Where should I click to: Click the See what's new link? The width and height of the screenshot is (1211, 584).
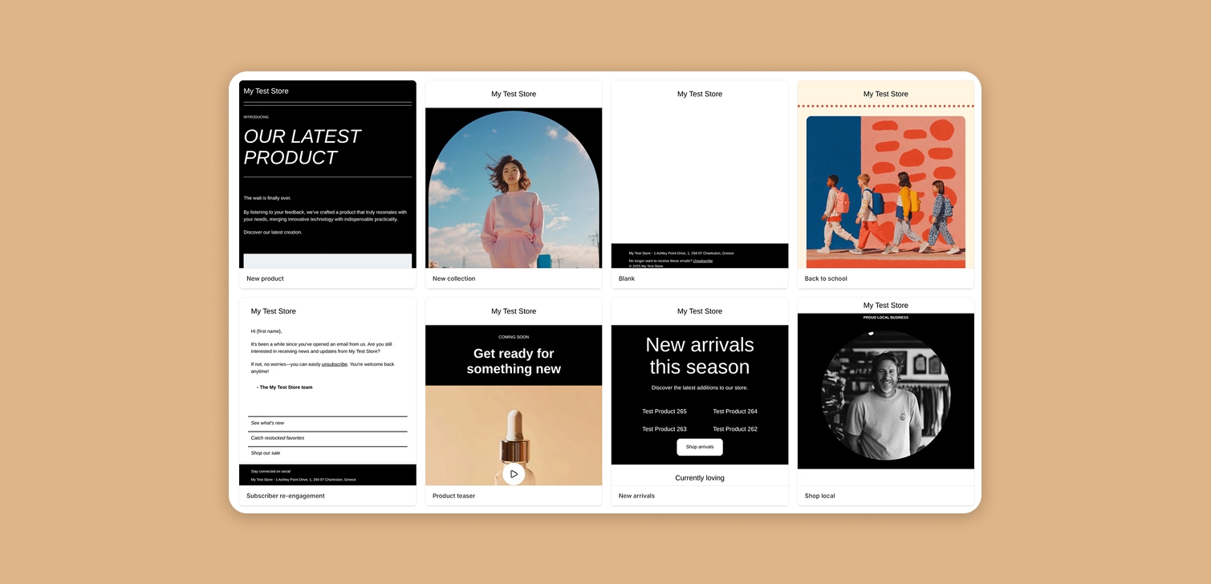(x=266, y=423)
